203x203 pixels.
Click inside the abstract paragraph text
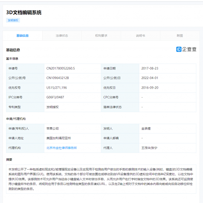pyautogui.click(x=101, y=179)
